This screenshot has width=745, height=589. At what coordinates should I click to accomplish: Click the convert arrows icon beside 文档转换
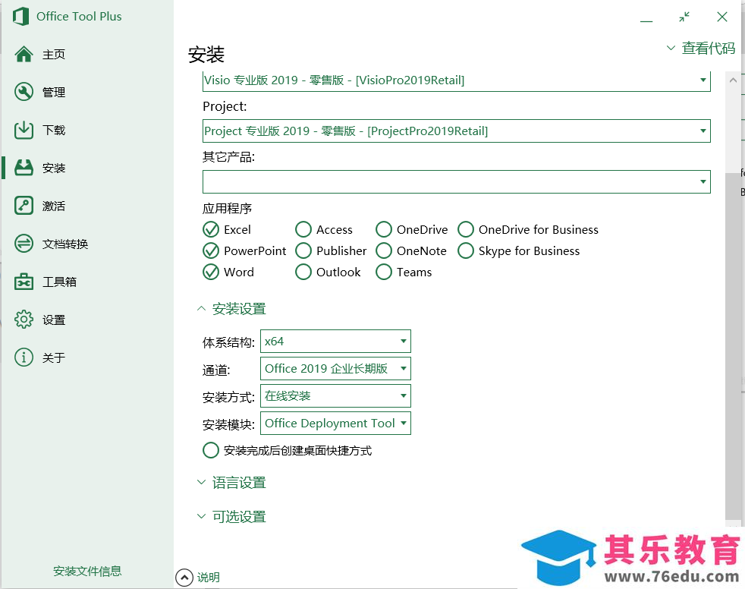(x=24, y=244)
